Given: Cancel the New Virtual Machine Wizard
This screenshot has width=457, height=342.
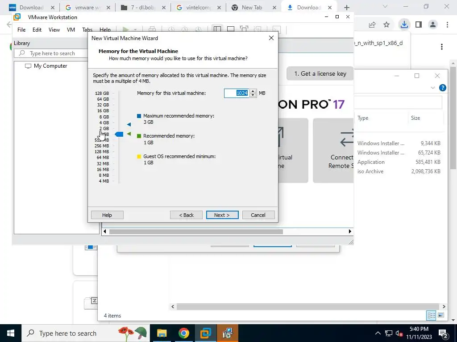Looking at the screenshot, I should tap(258, 215).
